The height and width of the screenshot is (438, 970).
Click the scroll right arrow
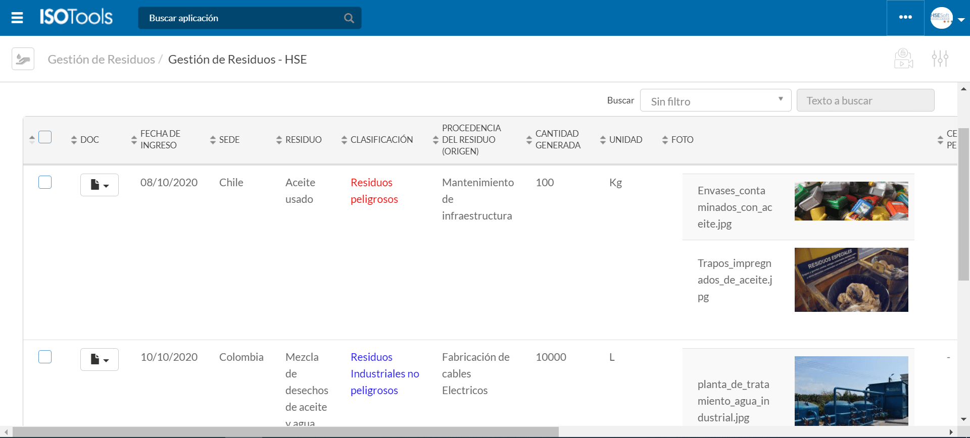(951, 432)
